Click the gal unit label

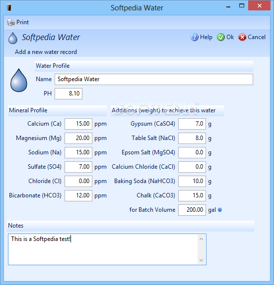pyautogui.click(x=212, y=210)
